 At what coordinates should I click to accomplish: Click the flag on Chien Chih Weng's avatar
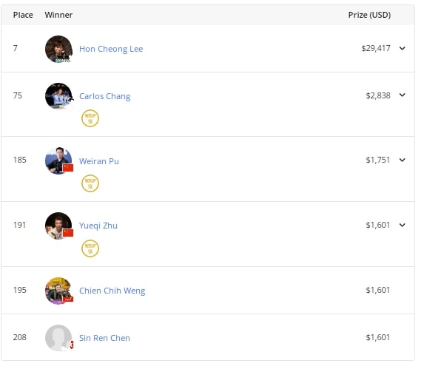68,299
